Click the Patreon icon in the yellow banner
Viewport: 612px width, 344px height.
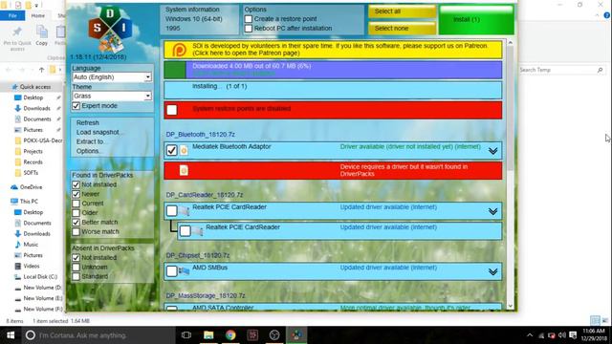tap(179, 50)
